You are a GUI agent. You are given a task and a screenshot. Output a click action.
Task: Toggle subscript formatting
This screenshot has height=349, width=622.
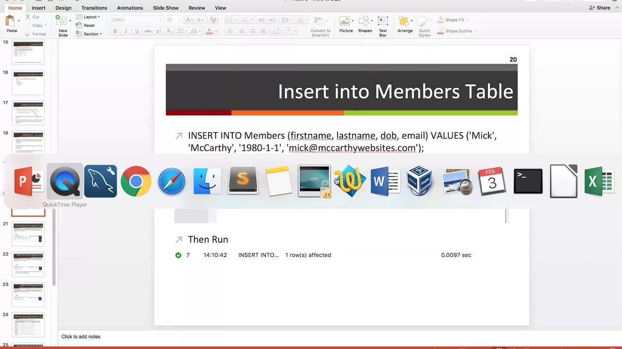coord(170,31)
